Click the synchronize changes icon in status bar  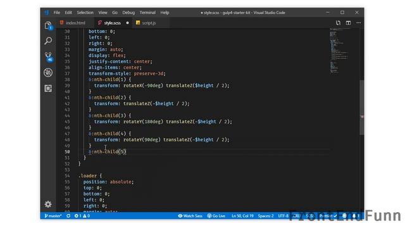68,215
